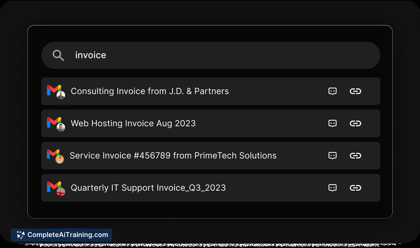420x248 pixels.
Task: Copy link for Consulting Invoice from J.D. & Partners
Action: [x=355, y=91]
